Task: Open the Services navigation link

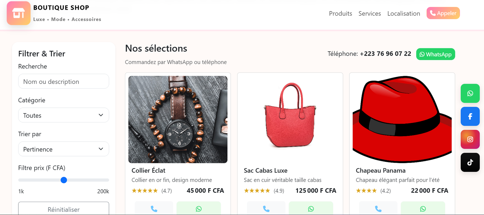Action: [x=370, y=13]
